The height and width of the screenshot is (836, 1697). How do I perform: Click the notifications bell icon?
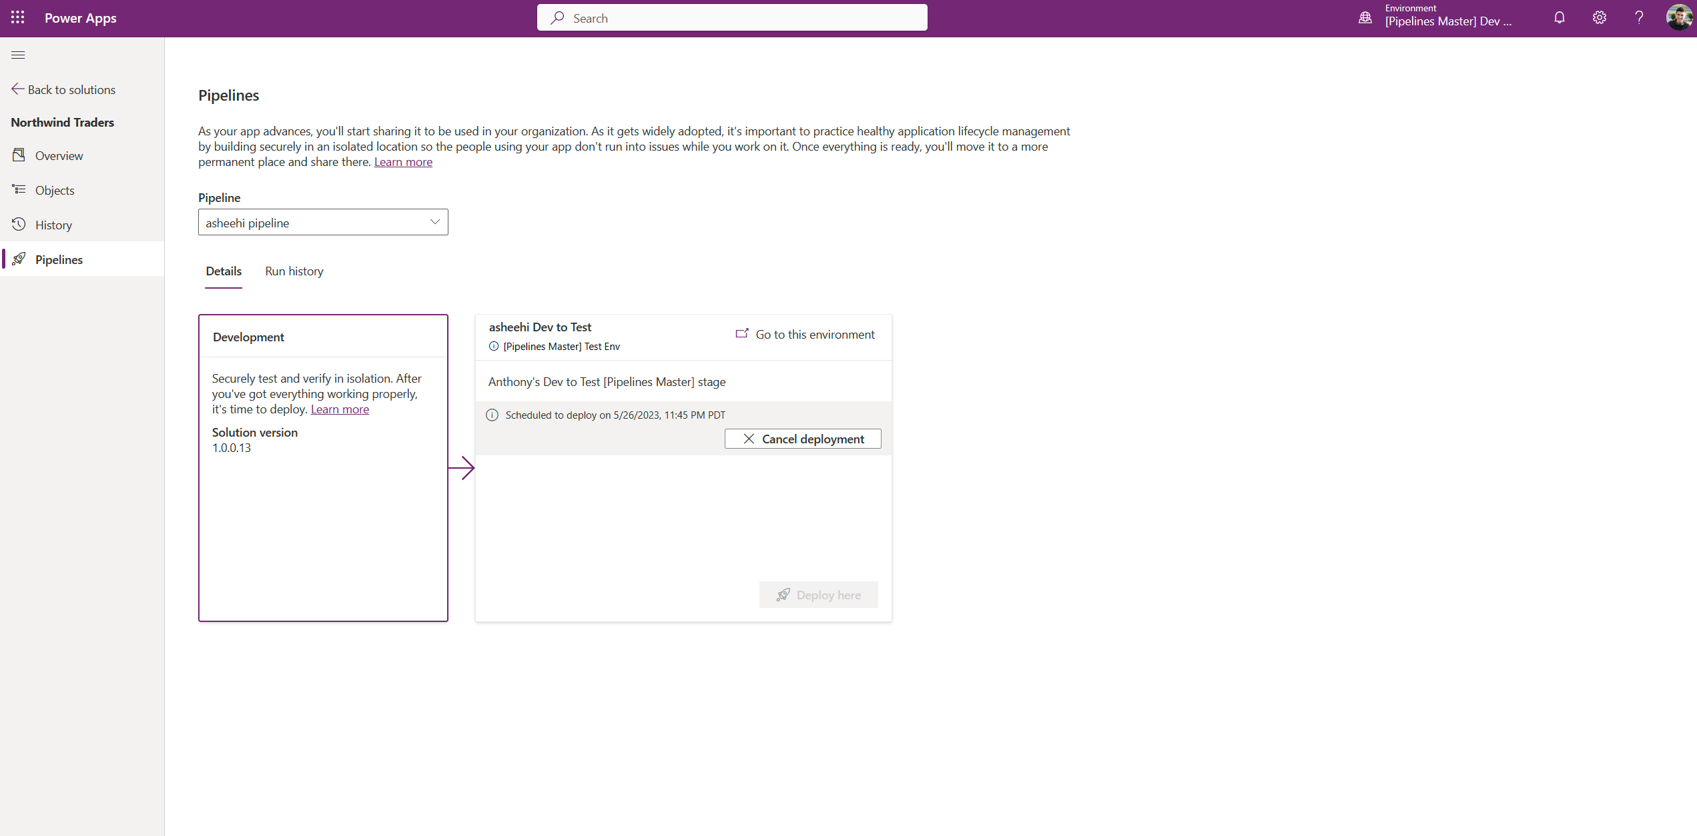coord(1558,19)
